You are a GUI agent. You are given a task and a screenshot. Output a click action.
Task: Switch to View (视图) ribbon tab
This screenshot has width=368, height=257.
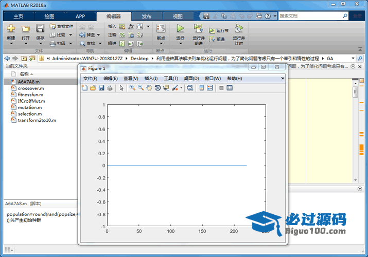(178, 16)
